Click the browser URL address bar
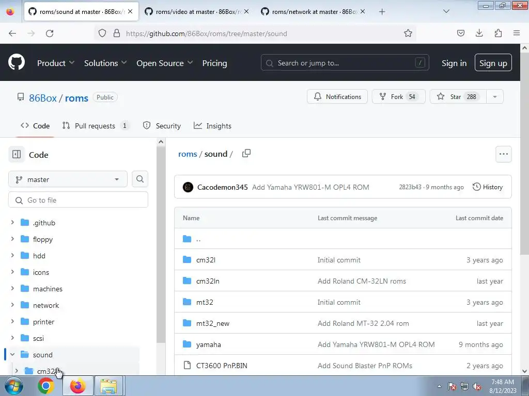 (255, 34)
